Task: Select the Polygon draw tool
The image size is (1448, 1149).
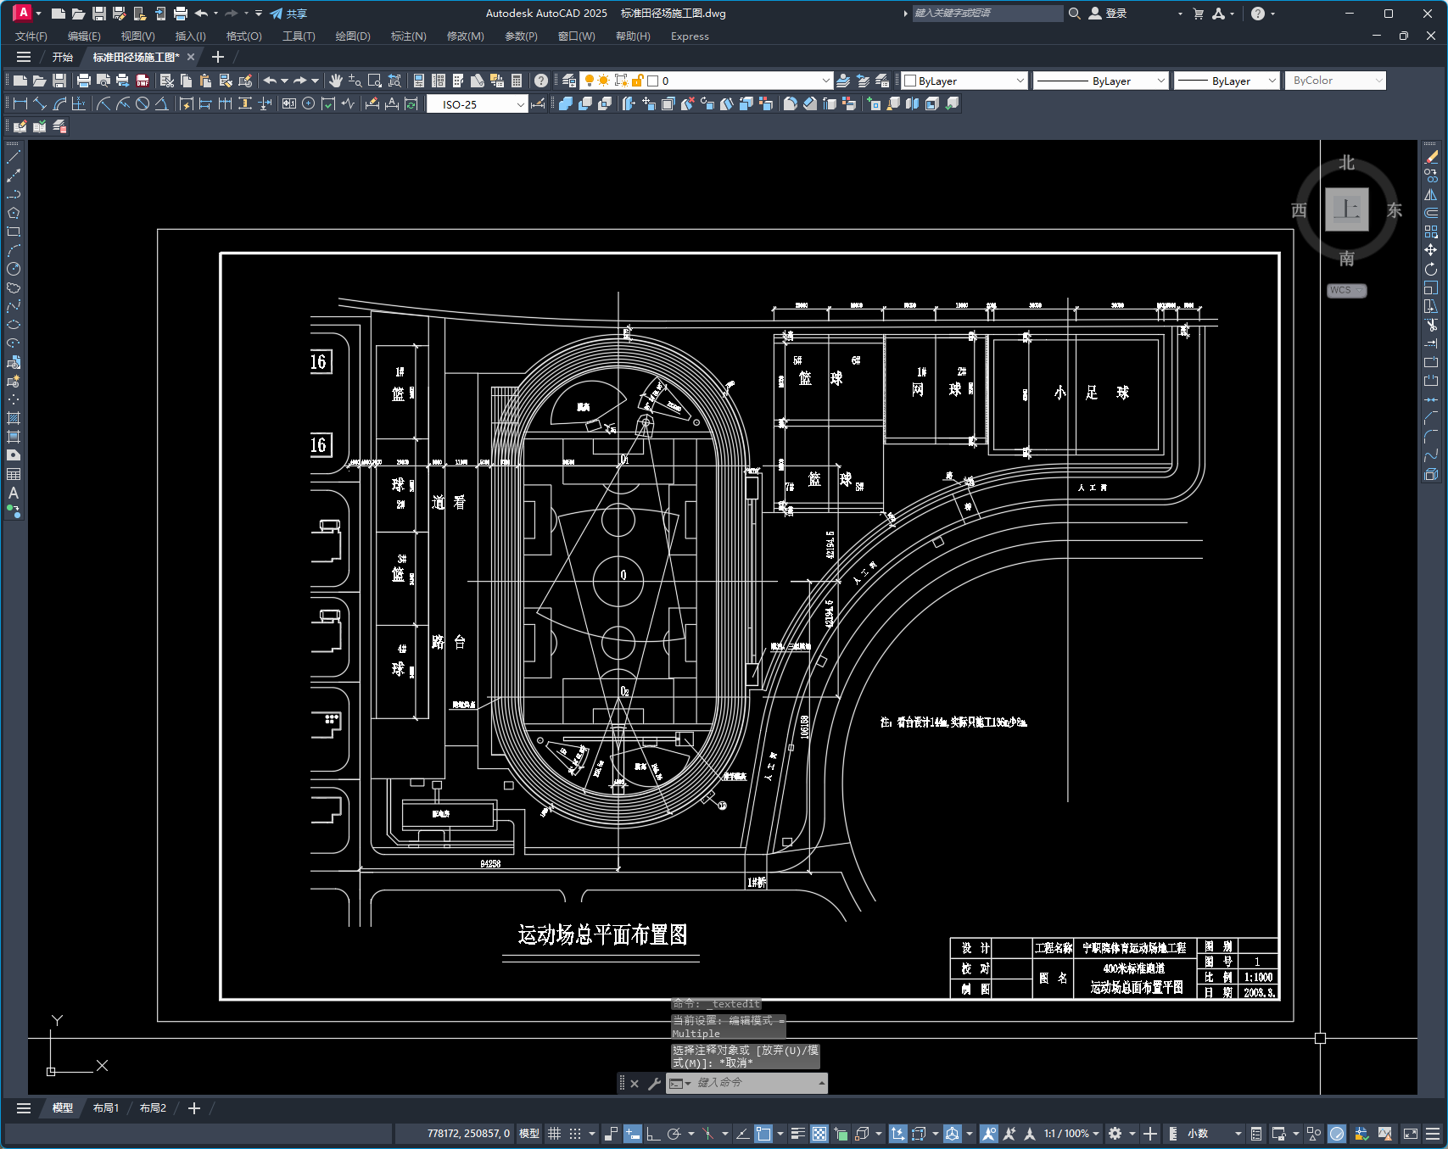Action: click(x=14, y=213)
